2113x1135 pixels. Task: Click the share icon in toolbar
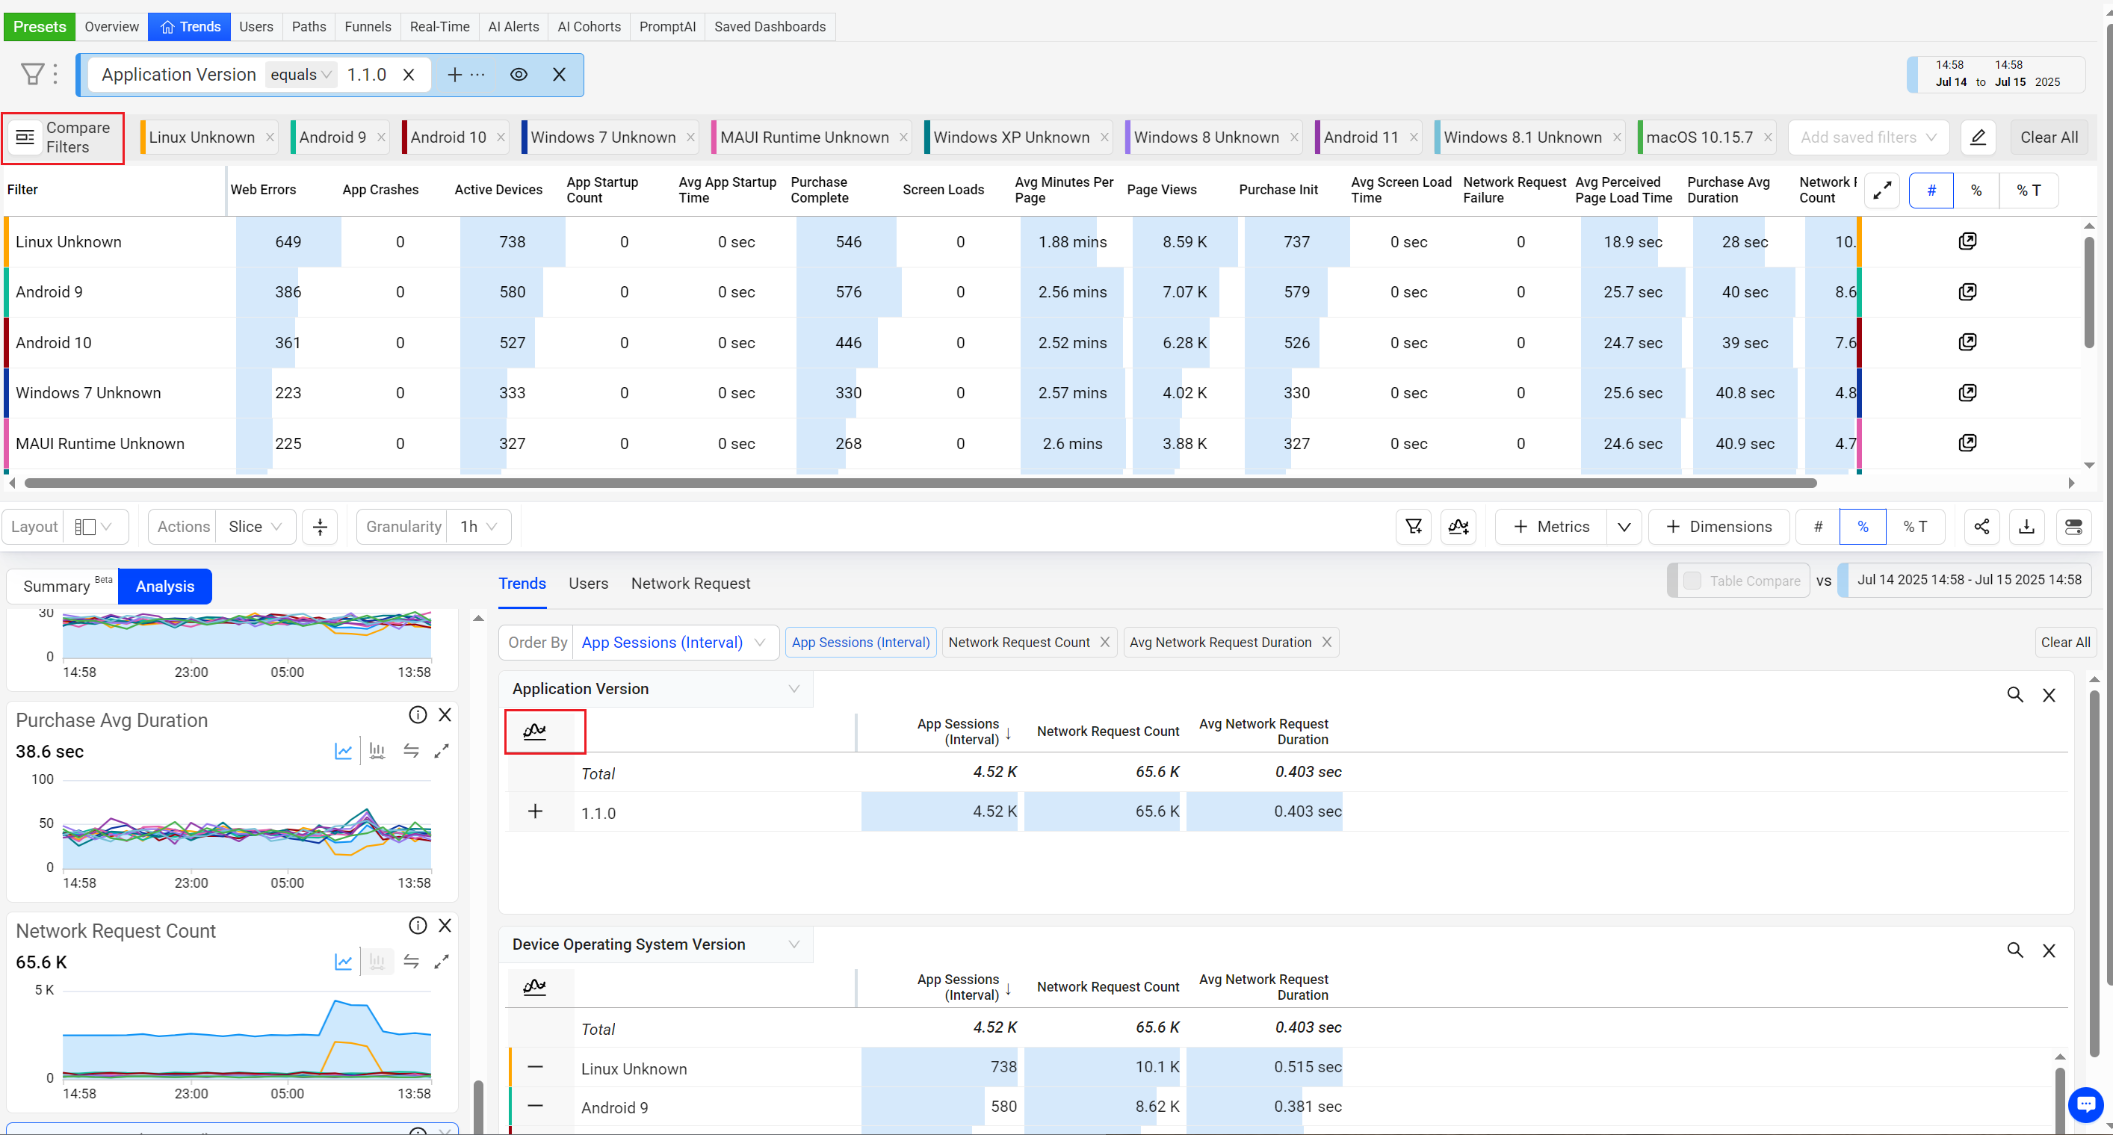[x=1981, y=527]
